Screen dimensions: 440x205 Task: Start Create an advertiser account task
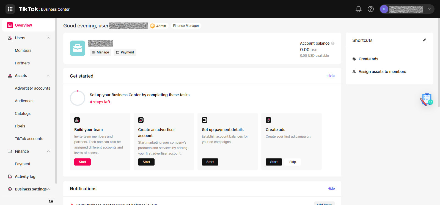146,162
